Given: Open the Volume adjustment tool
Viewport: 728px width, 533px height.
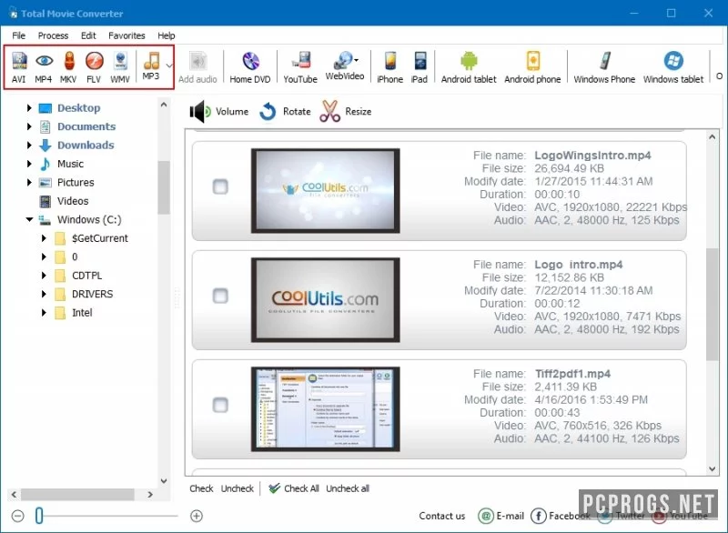Looking at the screenshot, I should tap(218, 112).
